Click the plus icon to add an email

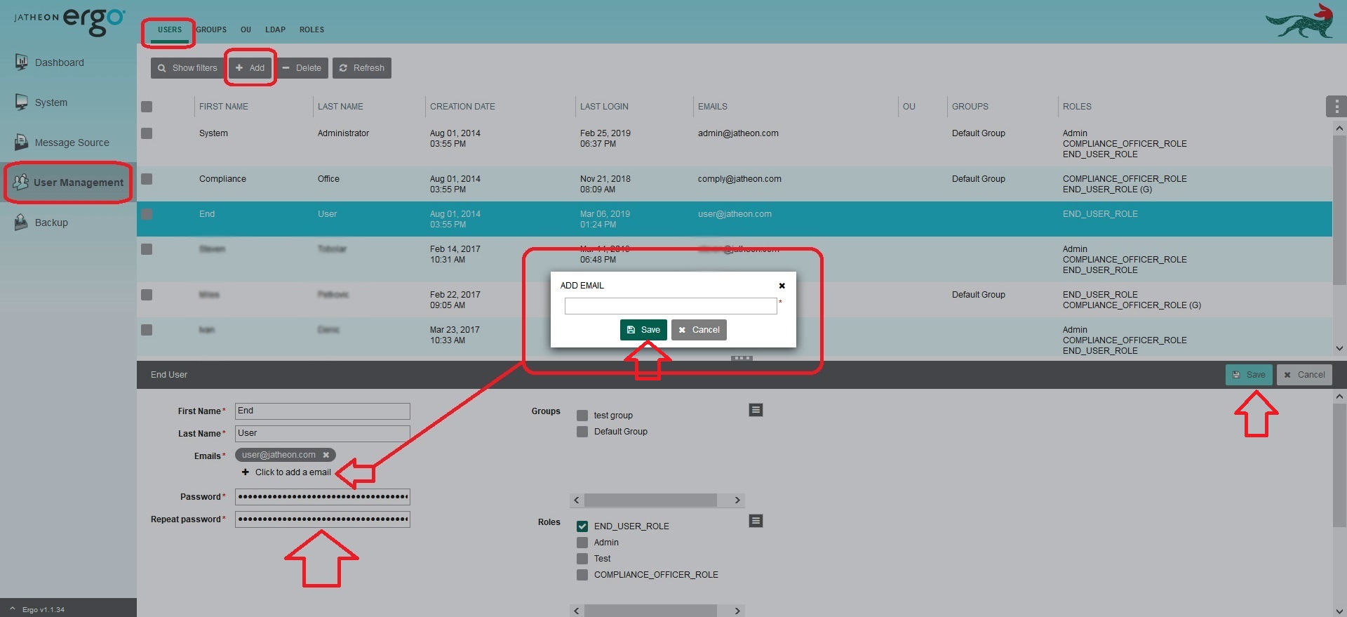pyautogui.click(x=246, y=472)
